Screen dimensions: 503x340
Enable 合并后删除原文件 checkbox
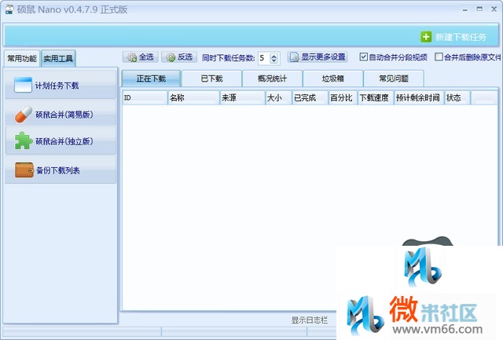click(439, 57)
